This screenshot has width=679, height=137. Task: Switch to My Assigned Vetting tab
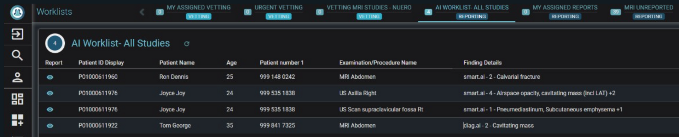coord(198,12)
